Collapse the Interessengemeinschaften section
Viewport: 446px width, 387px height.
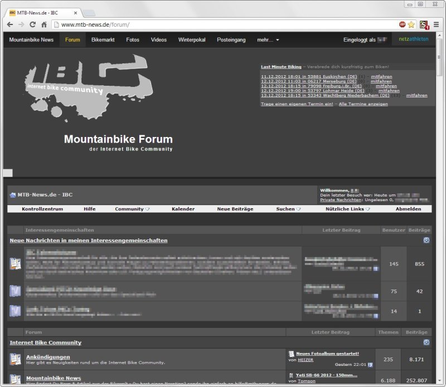426,240
